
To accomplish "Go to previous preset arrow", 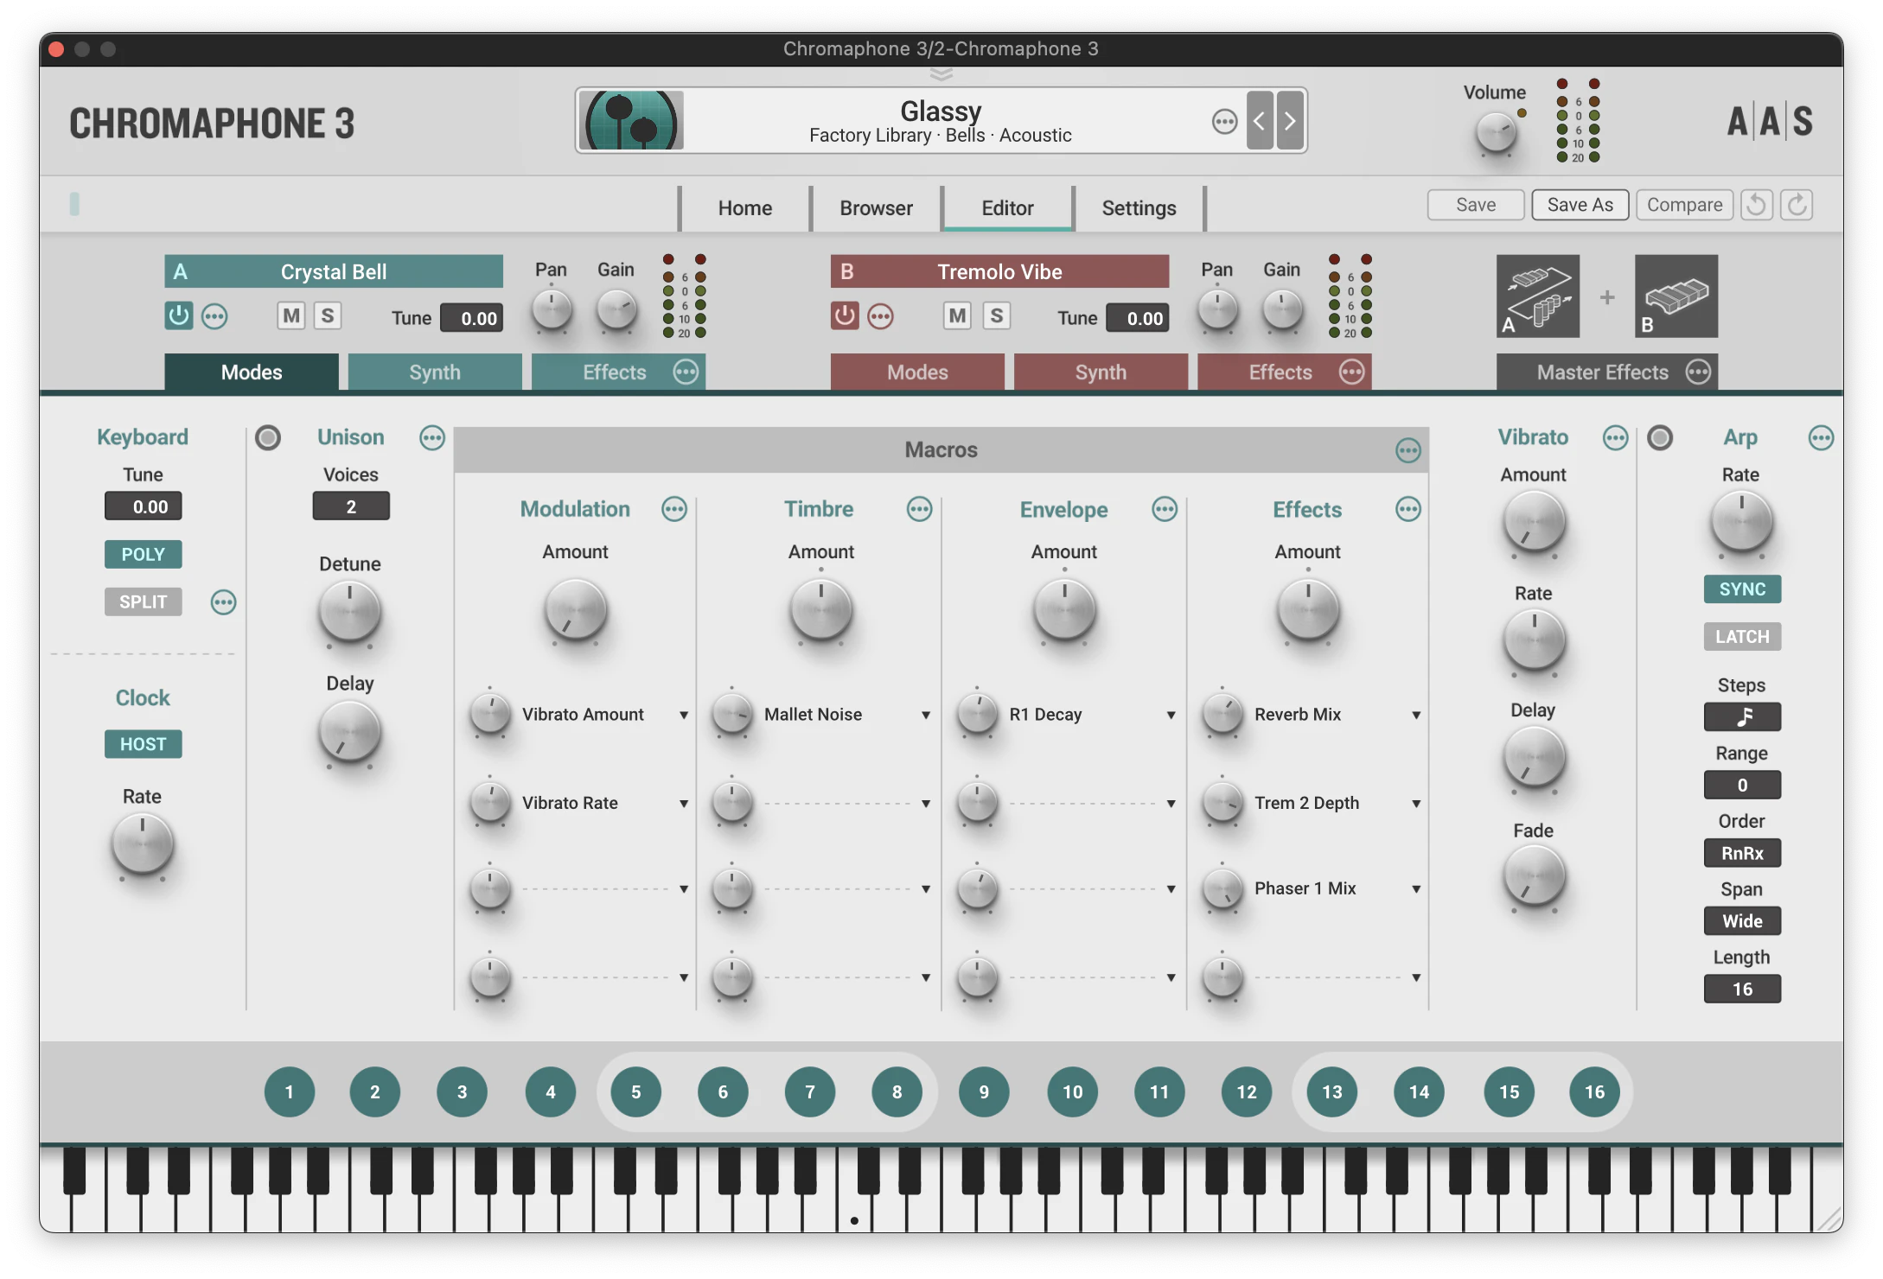I will pyautogui.click(x=1260, y=121).
